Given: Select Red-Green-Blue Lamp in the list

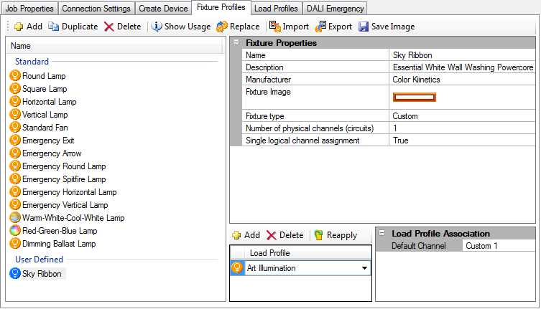Looking at the screenshot, I should [59, 231].
